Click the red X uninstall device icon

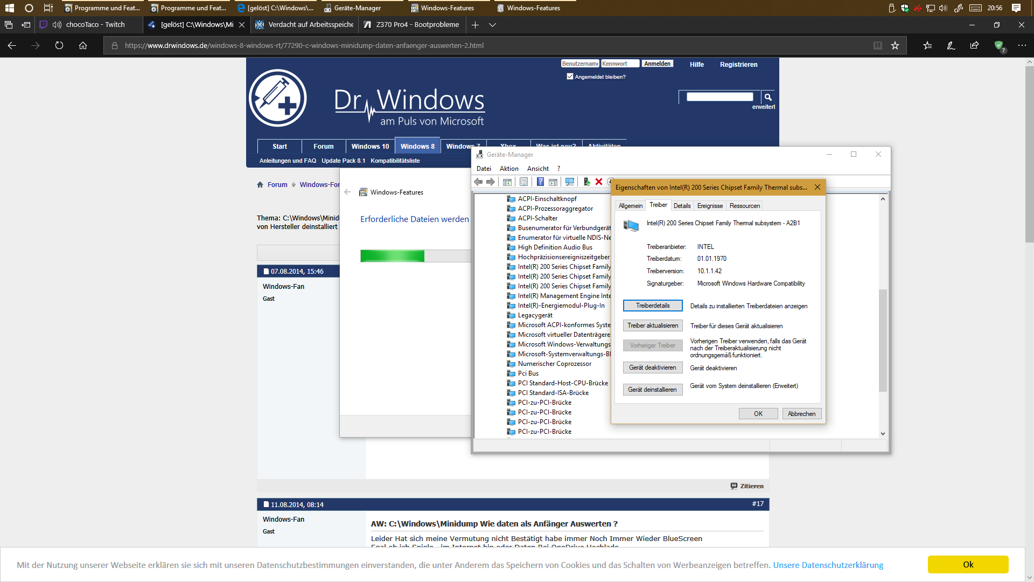click(x=599, y=182)
